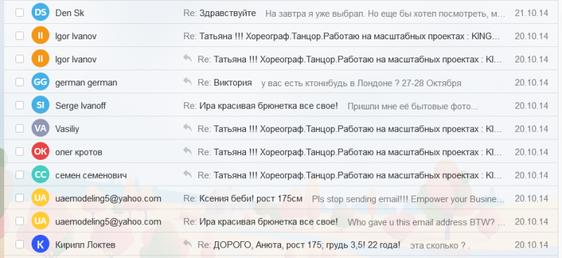The image size is (562, 258).
Task: Click the blue K avatar for Кирилл Локтев
Action: click(x=40, y=245)
